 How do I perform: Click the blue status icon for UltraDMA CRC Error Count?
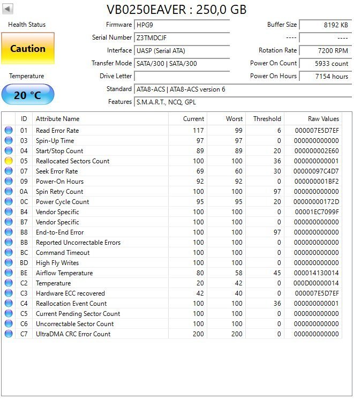click(x=9, y=334)
